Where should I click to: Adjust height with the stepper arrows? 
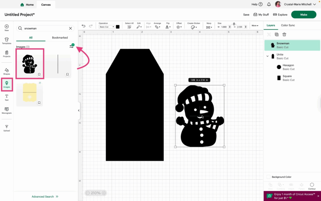pos(246,27)
